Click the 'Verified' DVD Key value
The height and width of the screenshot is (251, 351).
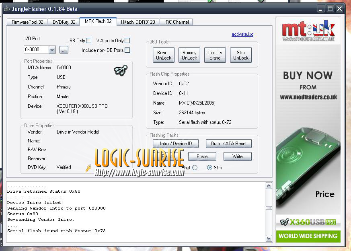[64, 167]
